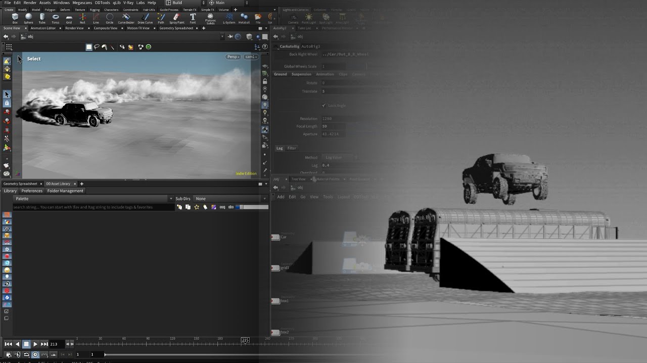Switch to the Animation Editor tab
This screenshot has width=647, height=363.
pyautogui.click(x=43, y=28)
